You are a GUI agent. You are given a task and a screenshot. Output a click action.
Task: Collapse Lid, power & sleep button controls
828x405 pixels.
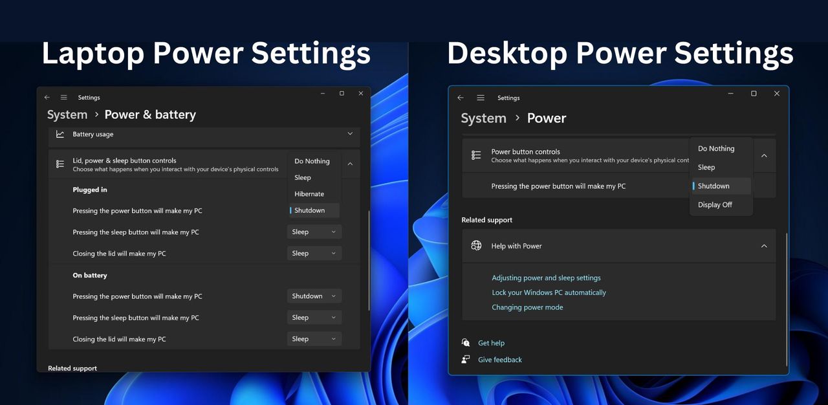point(350,164)
